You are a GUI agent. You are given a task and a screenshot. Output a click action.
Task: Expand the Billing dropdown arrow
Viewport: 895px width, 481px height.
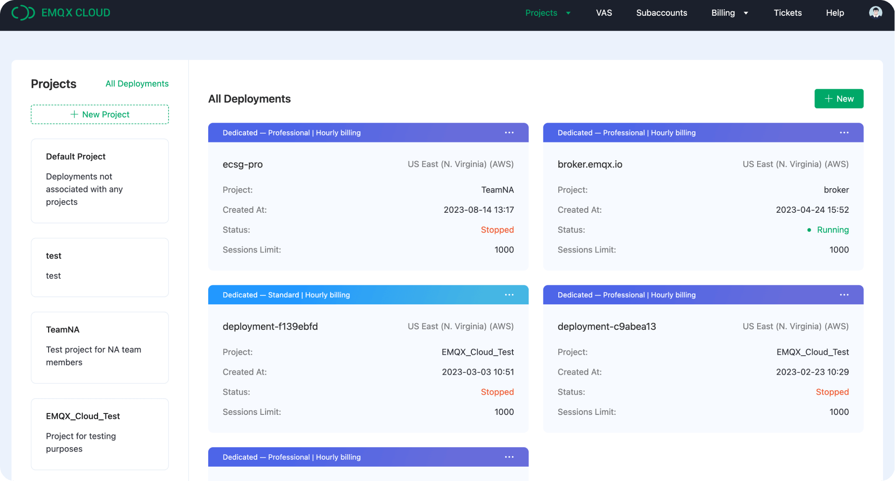(x=746, y=13)
